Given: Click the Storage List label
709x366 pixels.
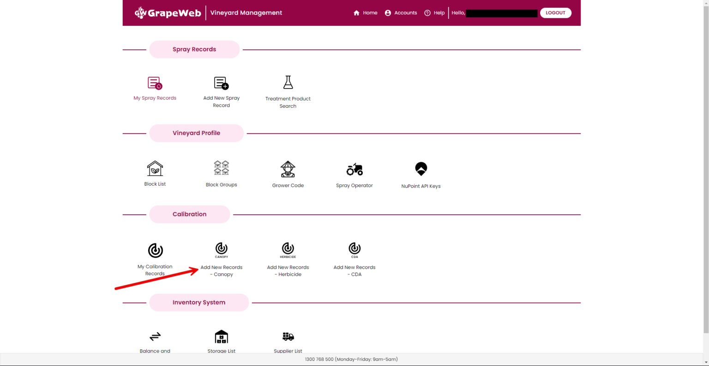Looking at the screenshot, I should pyautogui.click(x=222, y=351).
